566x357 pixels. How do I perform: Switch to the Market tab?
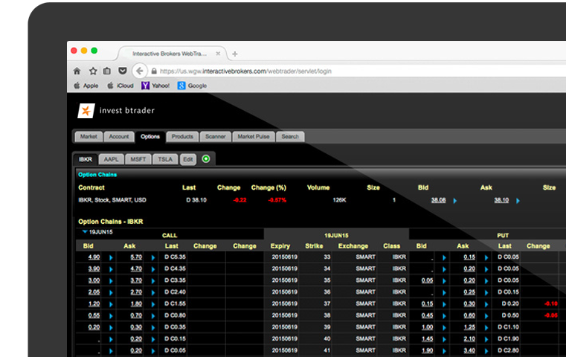89,136
